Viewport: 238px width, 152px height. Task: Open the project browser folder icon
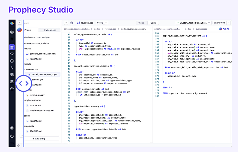12,32
